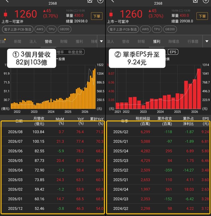Expand the tab list dropdown on 獲利 screen
The width and height of the screenshot is (211, 216).
[207, 41]
